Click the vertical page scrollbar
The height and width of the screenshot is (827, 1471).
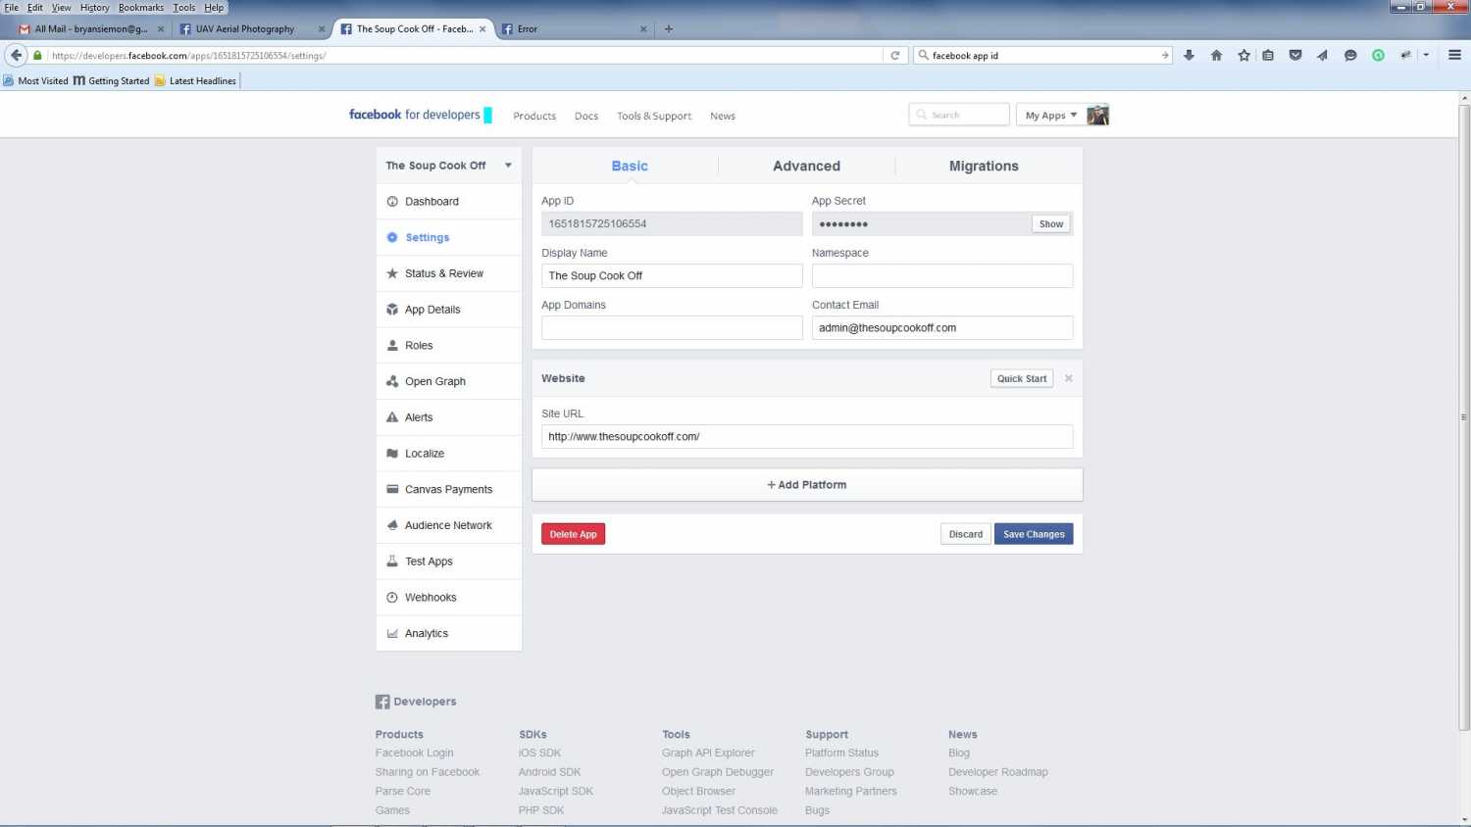(1464, 416)
